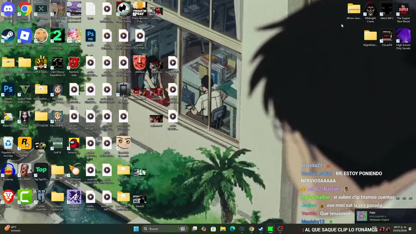
Task: Select the Roblox Player icon
Action: (x=25, y=38)
